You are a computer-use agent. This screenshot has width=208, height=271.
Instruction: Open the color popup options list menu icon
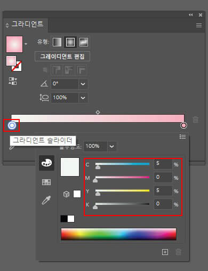(182, 137)
